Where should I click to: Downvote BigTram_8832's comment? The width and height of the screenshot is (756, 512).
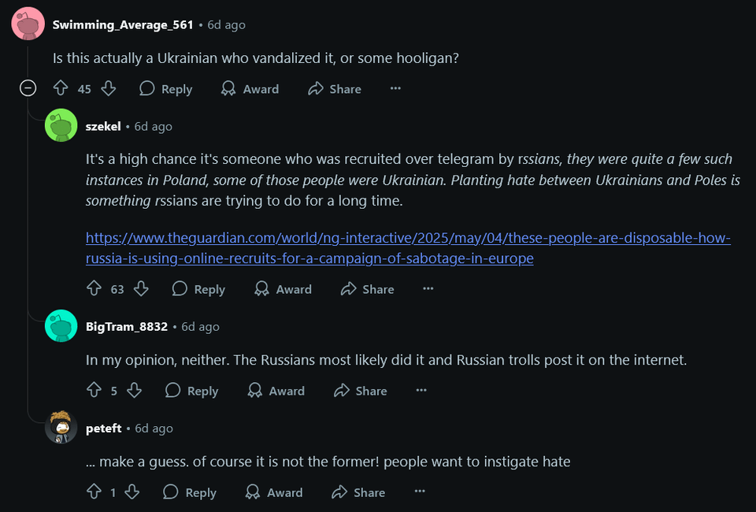click(x=135, y=390)
